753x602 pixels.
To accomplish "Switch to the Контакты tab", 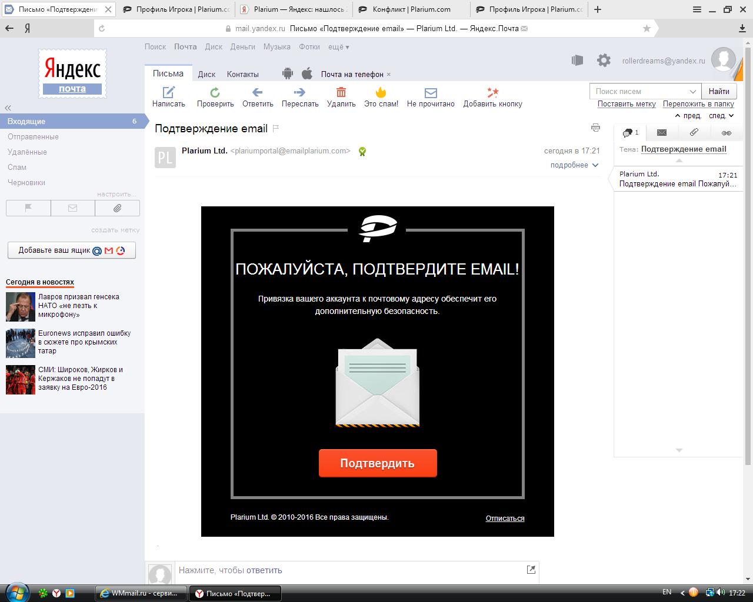I will (x=242, y=74).
